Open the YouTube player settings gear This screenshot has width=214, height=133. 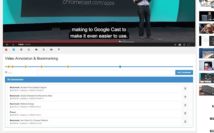pyautogui.click(x=184, y=44)
